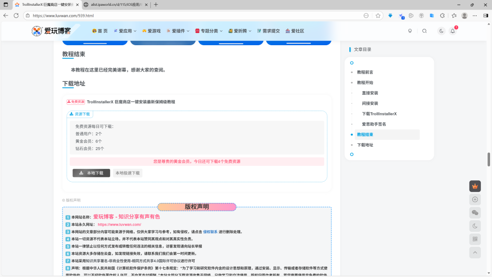Toggle dark mode moon icon in header
Image resolution: width=492 pixels, height=277 pixels.
click(441, 31)
